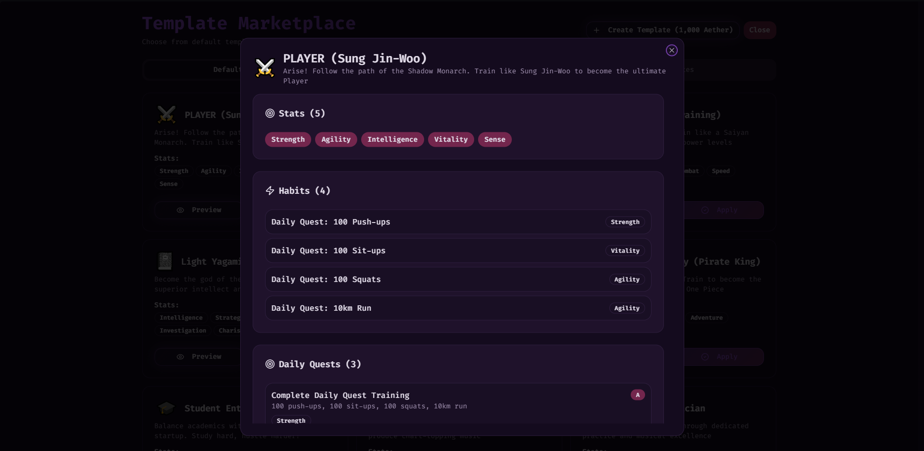Click the Sense tag on background PLAYER card
This screenshot has width=924, height=451.
168,184
